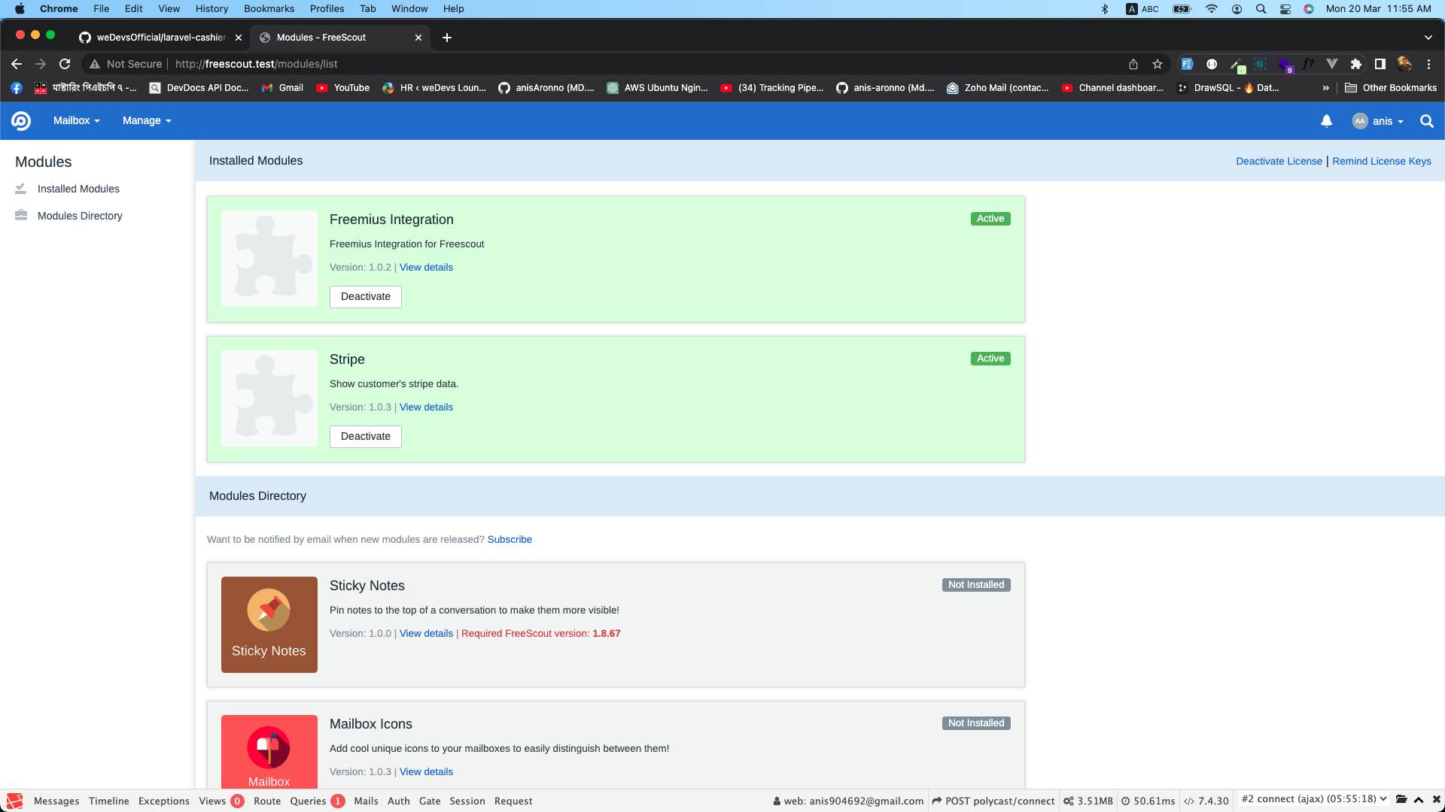Click the FreeScout logo in the navbar

tap(21, 120)
